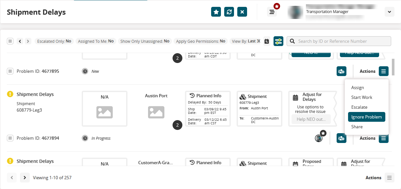Click the yellow warning icon for 608779-Leg3
Image resolution: width=401 pixels, height=189 pixels.
[10, 94]
